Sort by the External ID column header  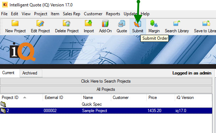coord(62,98)
